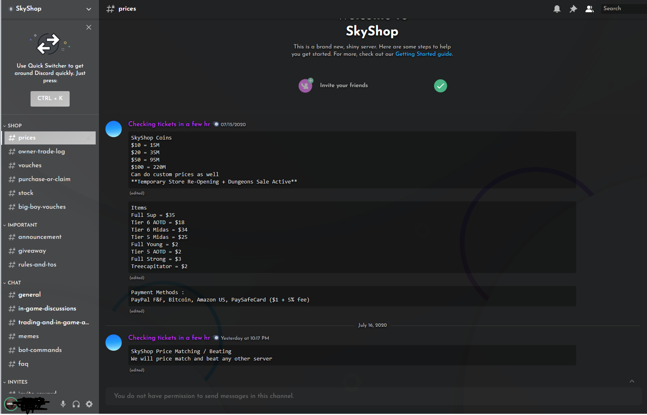Click the Search field

[x=623, y=9]
